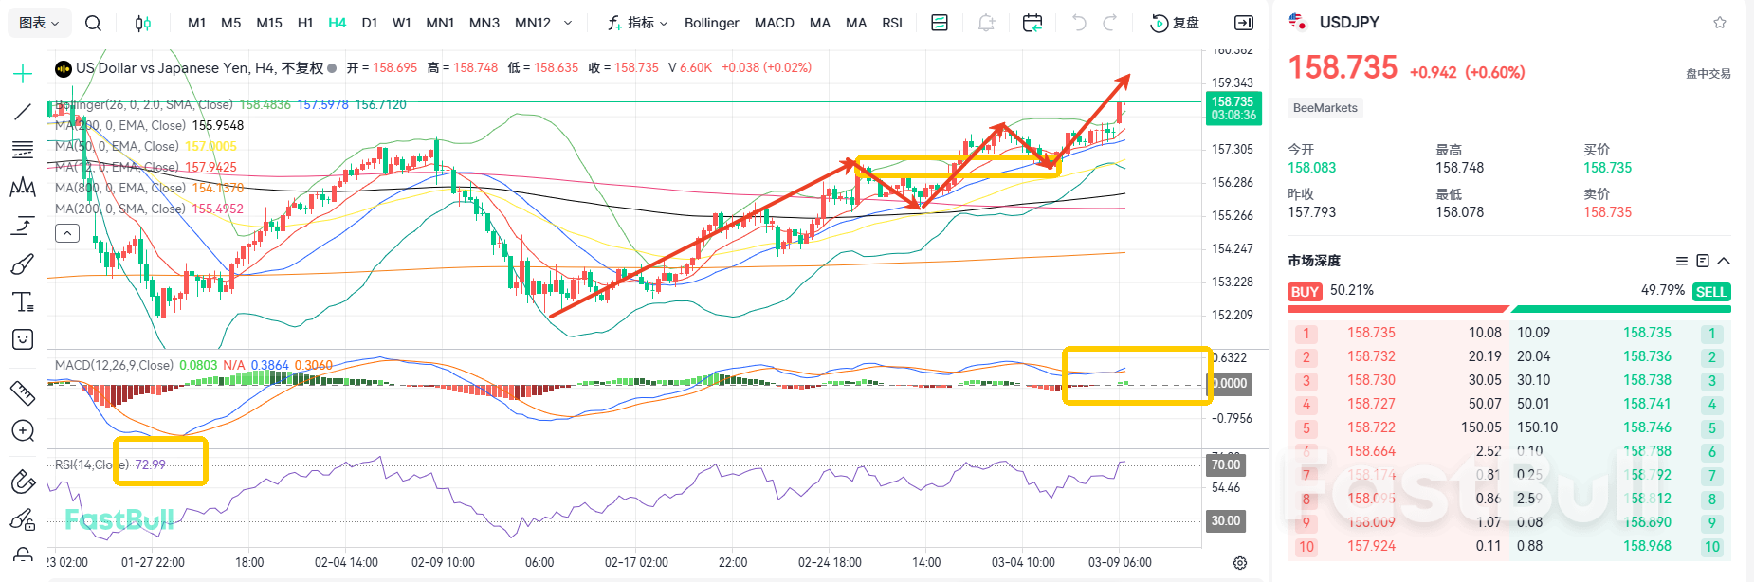Open the chart template layout icon

[940, 23]
